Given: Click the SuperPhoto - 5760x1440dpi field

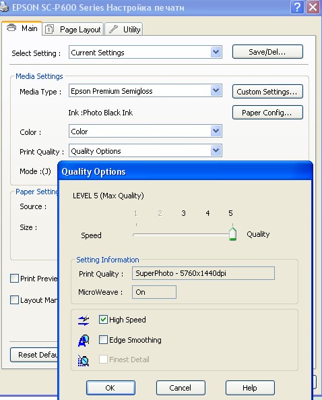Looking at the screenshot, I should tap(203, 273).
